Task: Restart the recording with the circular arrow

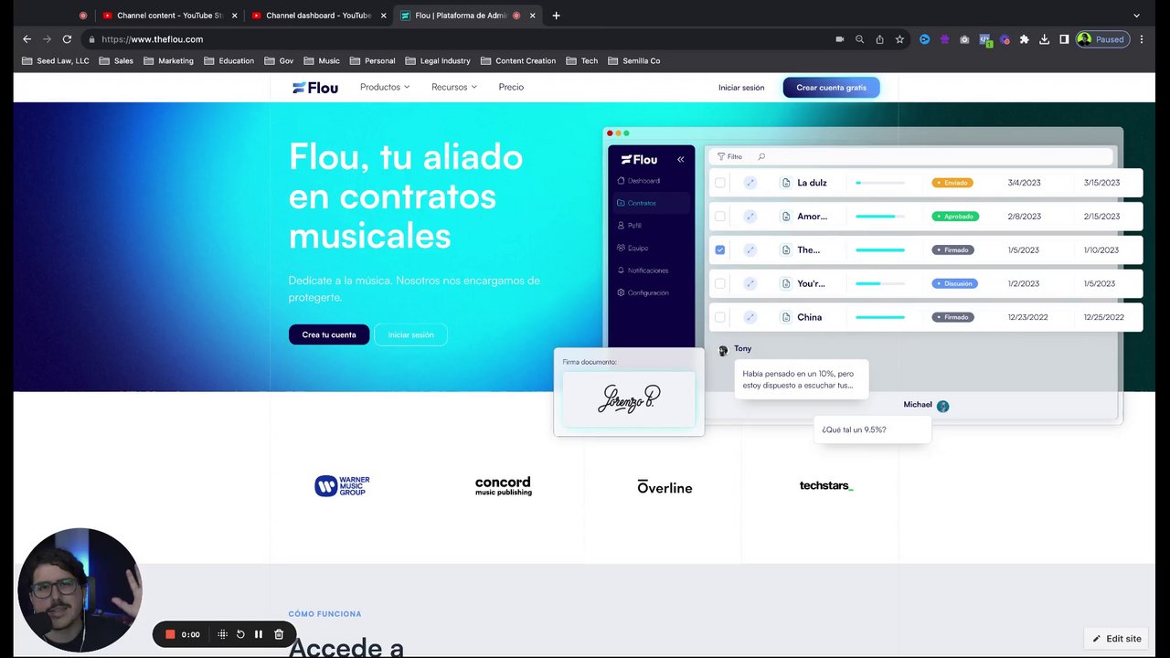Action: point(240,634)
